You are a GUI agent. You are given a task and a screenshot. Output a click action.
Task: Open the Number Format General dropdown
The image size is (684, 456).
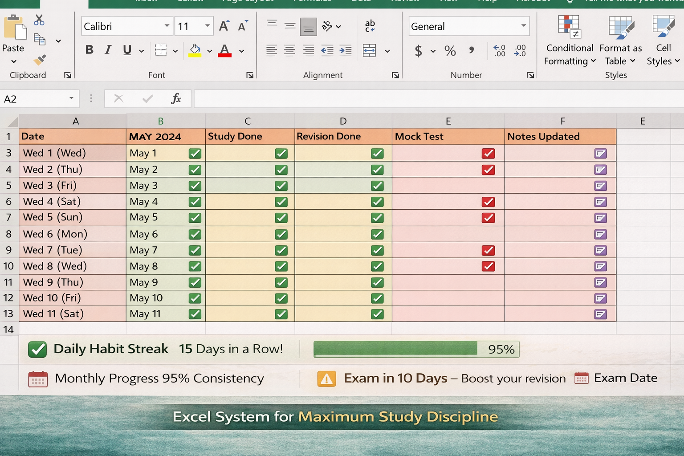(x=524, y=26)
